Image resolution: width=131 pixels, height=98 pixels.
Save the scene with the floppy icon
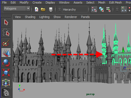[51, 9]
